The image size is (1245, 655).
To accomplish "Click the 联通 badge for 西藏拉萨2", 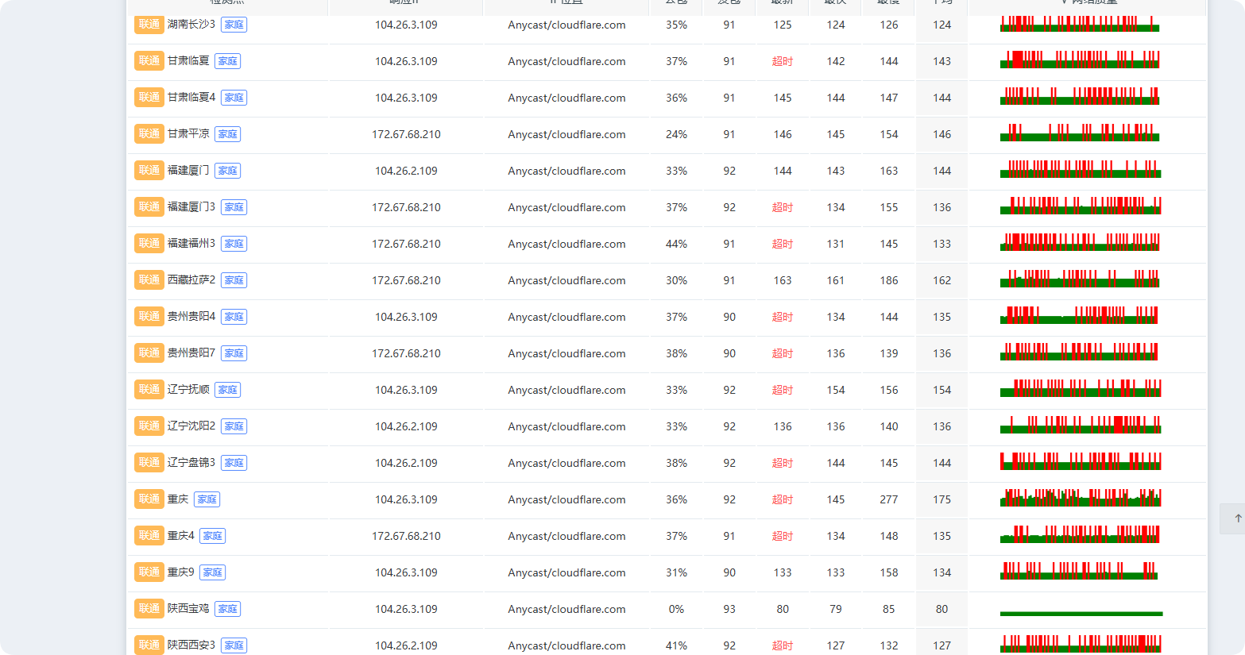I will [x=149, y=280].
